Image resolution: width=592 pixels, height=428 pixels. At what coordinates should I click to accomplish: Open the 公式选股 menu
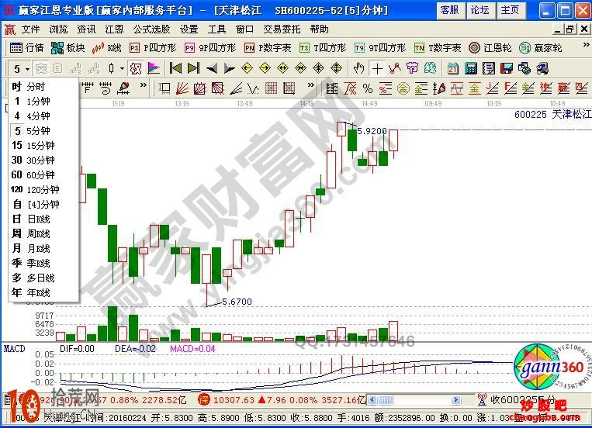pos(151,29)
